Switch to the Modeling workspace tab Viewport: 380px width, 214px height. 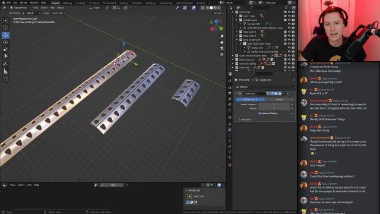67,3
